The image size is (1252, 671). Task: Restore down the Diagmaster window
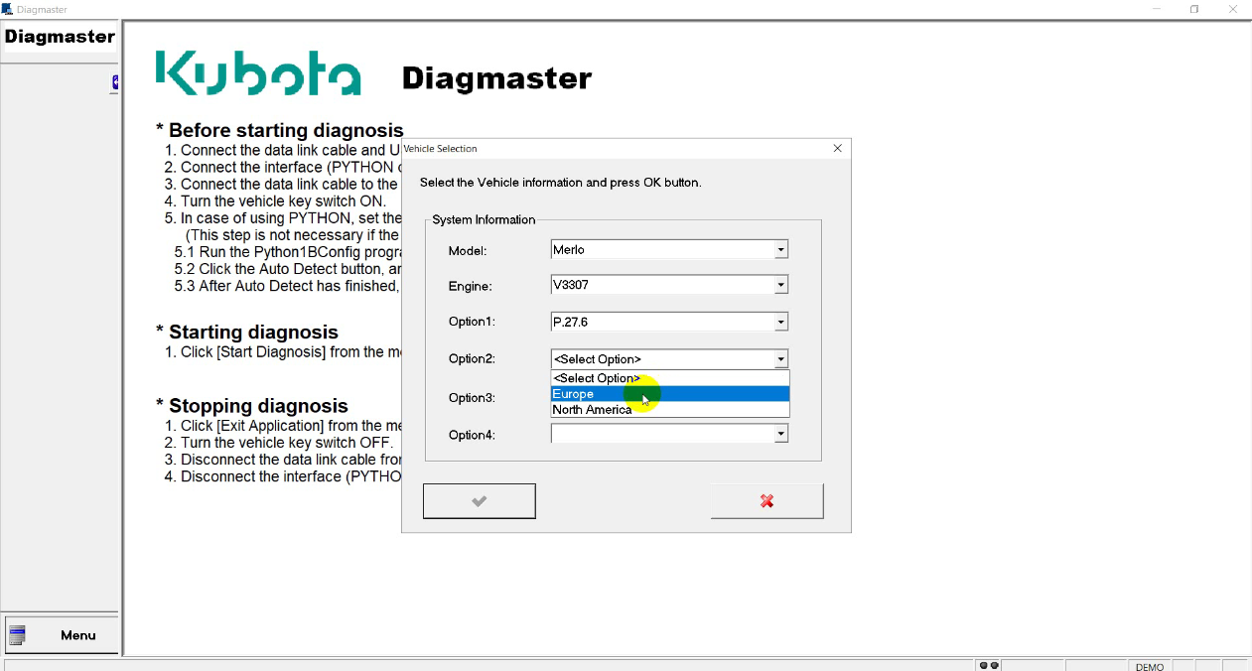[x=1194, y=9]
